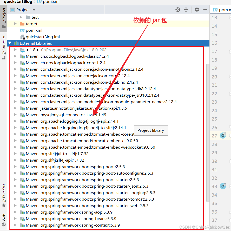Click the locate/scroll from source crosshair icon
Screen dimensions: 231x231
[178, 10]
